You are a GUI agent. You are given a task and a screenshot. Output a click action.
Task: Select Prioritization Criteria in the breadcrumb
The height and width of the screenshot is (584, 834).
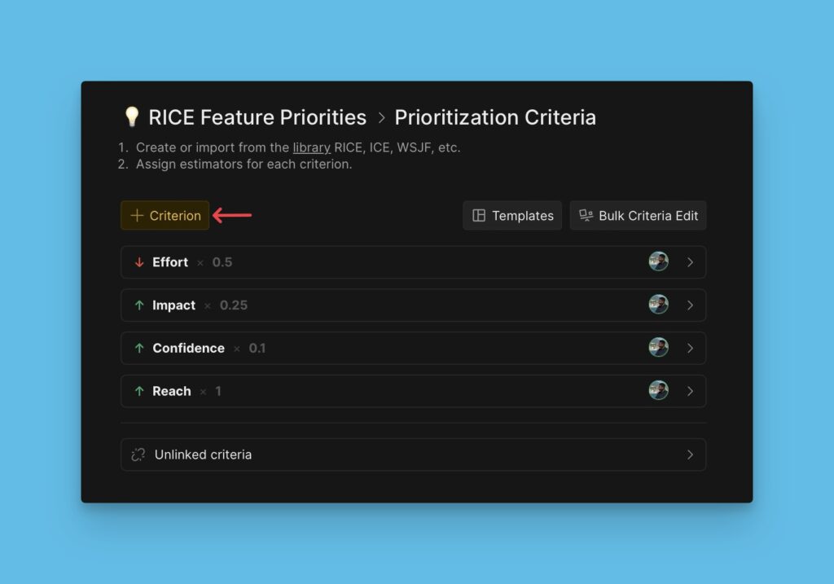tap(495, 116)
